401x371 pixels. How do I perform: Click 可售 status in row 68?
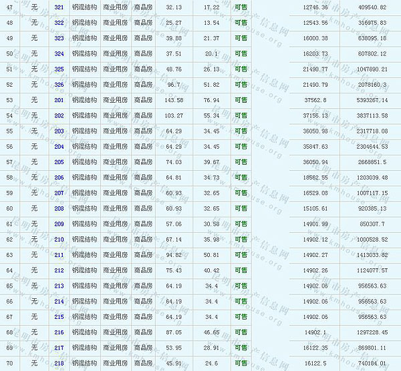(241, 332)
